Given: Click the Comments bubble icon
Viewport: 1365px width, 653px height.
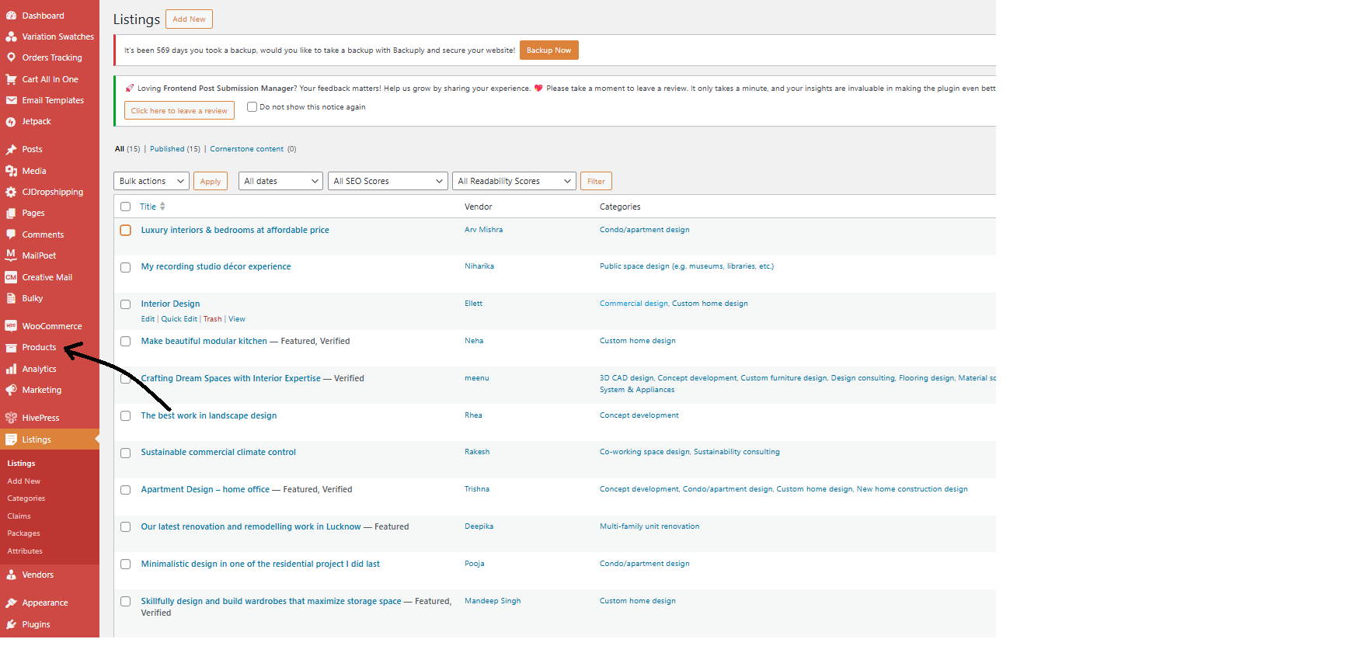Looking at the screenshot, I should point(11,234).
